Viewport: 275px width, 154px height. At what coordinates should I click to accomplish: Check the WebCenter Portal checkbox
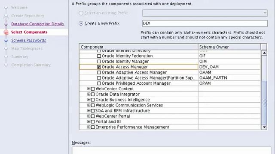[x=93, y=116]
